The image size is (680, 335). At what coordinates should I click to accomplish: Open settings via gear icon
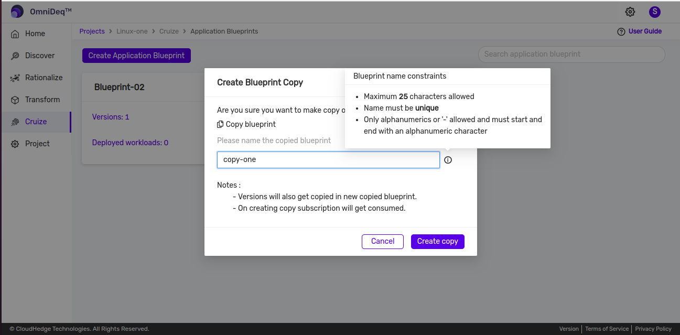click(x=630, y=12)
